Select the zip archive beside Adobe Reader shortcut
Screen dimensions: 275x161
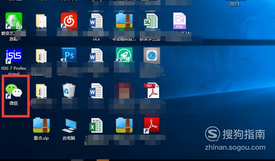124,125
